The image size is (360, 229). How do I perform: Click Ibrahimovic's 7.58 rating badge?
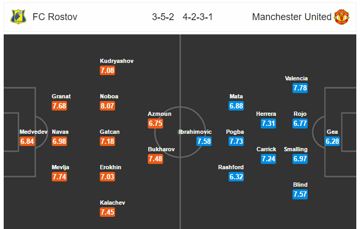pyautogui.click(x=204, y=141)
